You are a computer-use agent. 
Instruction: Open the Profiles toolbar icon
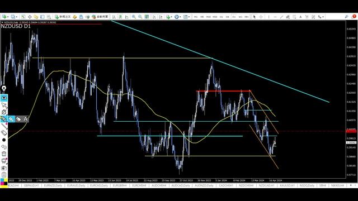tap(13, 17)
